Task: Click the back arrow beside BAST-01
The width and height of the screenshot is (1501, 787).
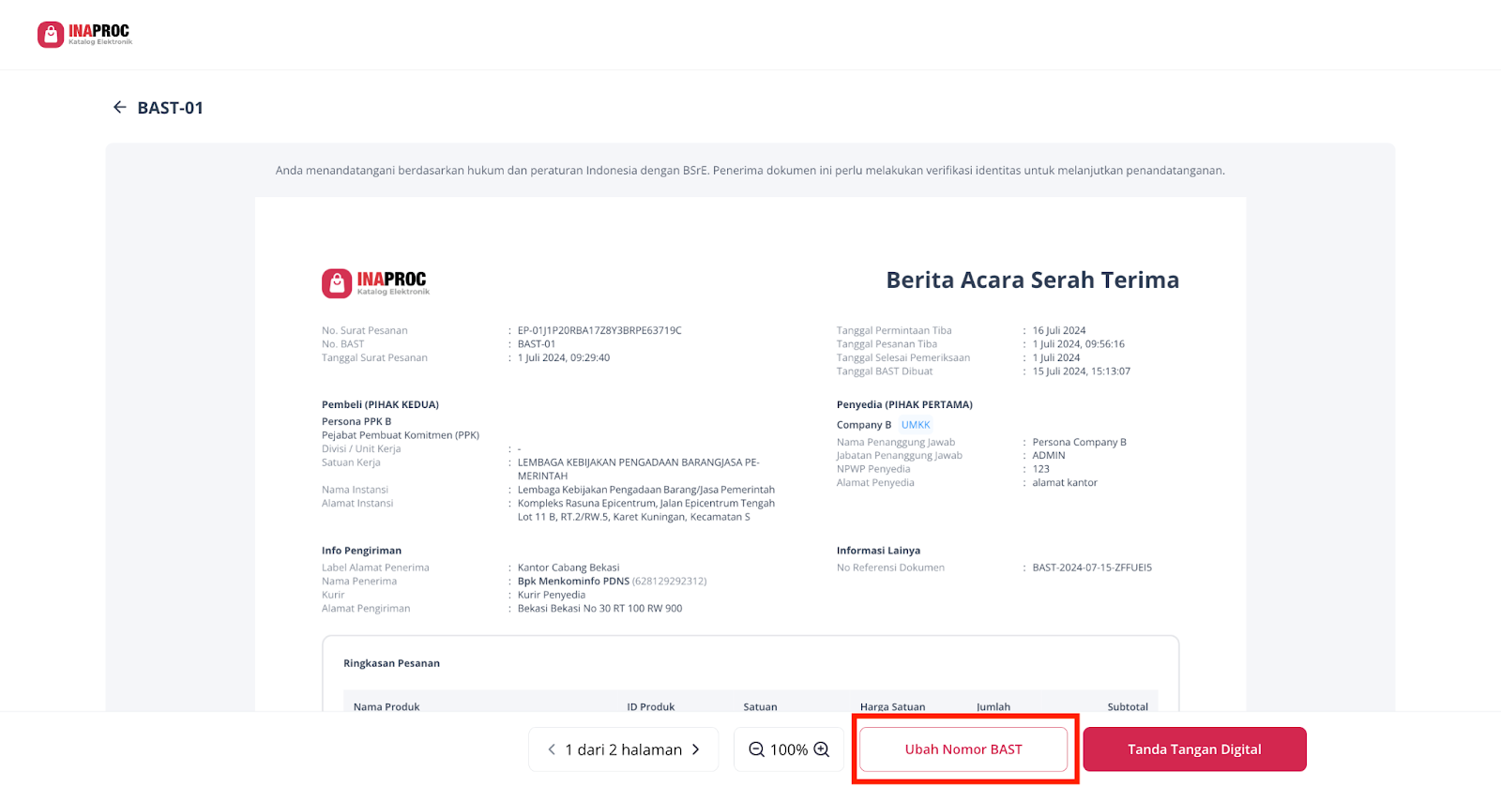Action: [120, 108]
